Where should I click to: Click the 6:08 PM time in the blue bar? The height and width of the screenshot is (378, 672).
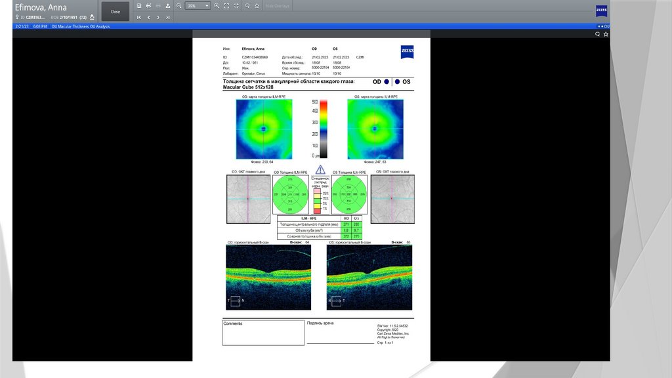(x=40, y=26)
